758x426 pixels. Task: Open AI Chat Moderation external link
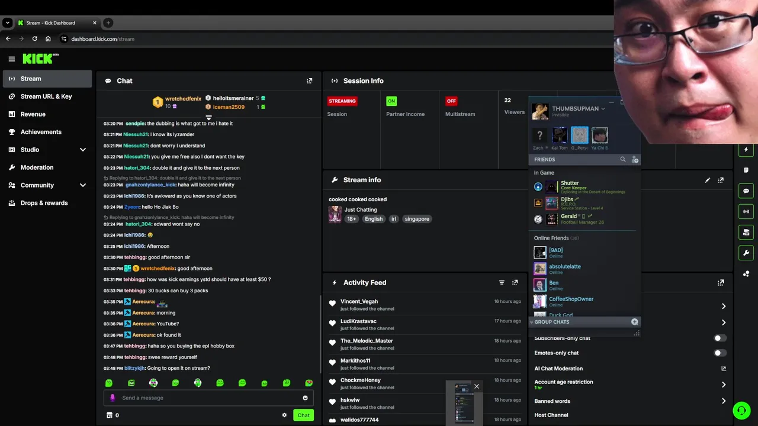(723, 369)
